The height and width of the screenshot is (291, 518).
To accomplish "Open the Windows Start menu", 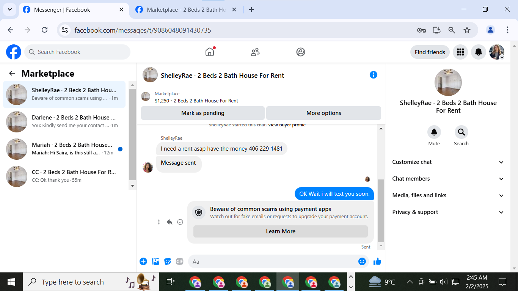I will coord(11,282).
